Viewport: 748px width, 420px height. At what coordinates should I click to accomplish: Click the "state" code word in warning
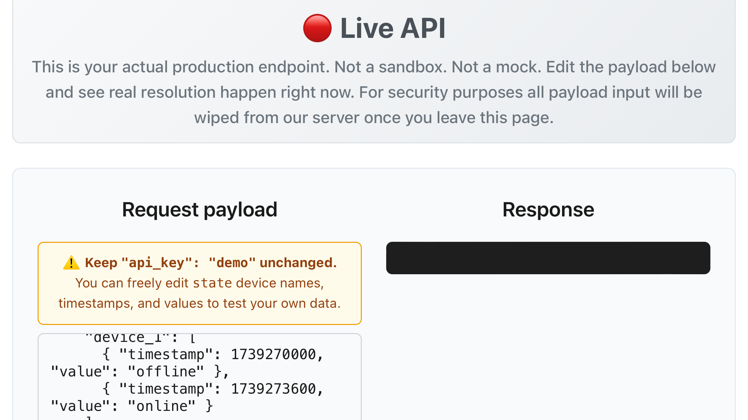click(x=212, y=283)
